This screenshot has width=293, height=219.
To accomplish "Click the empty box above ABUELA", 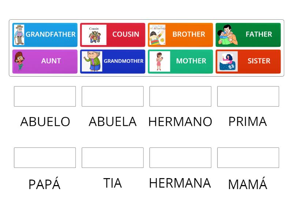I will click(112, 96).
